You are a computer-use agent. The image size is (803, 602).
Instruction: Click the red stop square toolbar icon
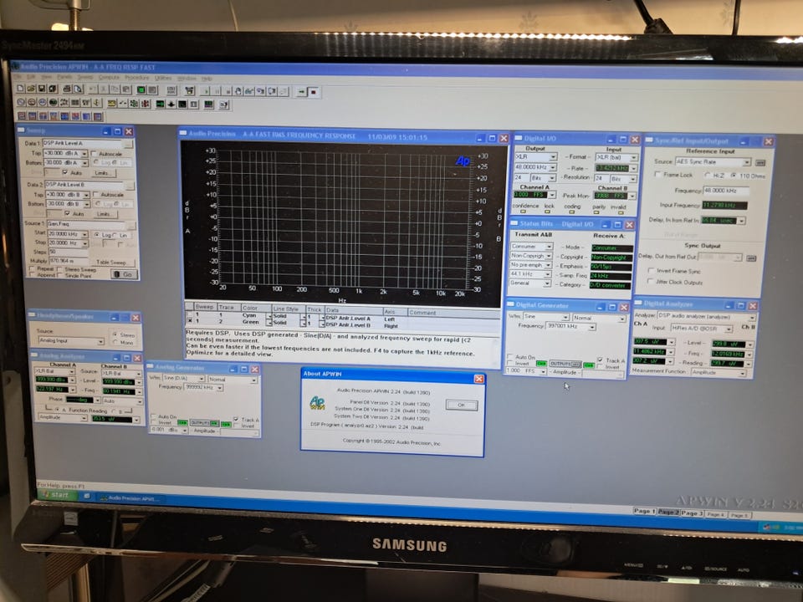[x=314, y=92]
